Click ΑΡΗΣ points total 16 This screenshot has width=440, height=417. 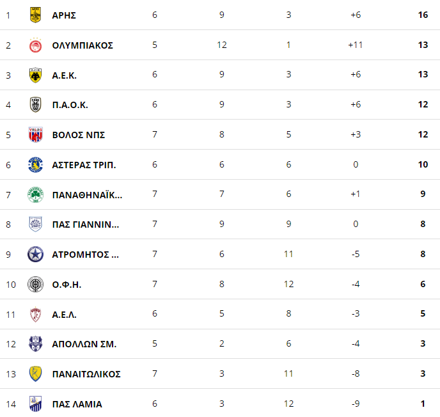point(423,15)
